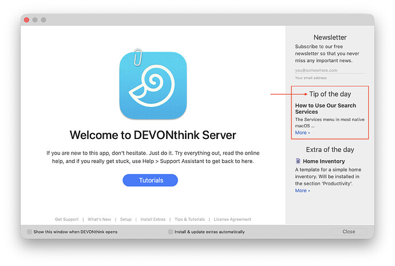The height and width of the screenshot is (266, 395).
Task: Open the License Agreement link
Action: coord(232,219)
